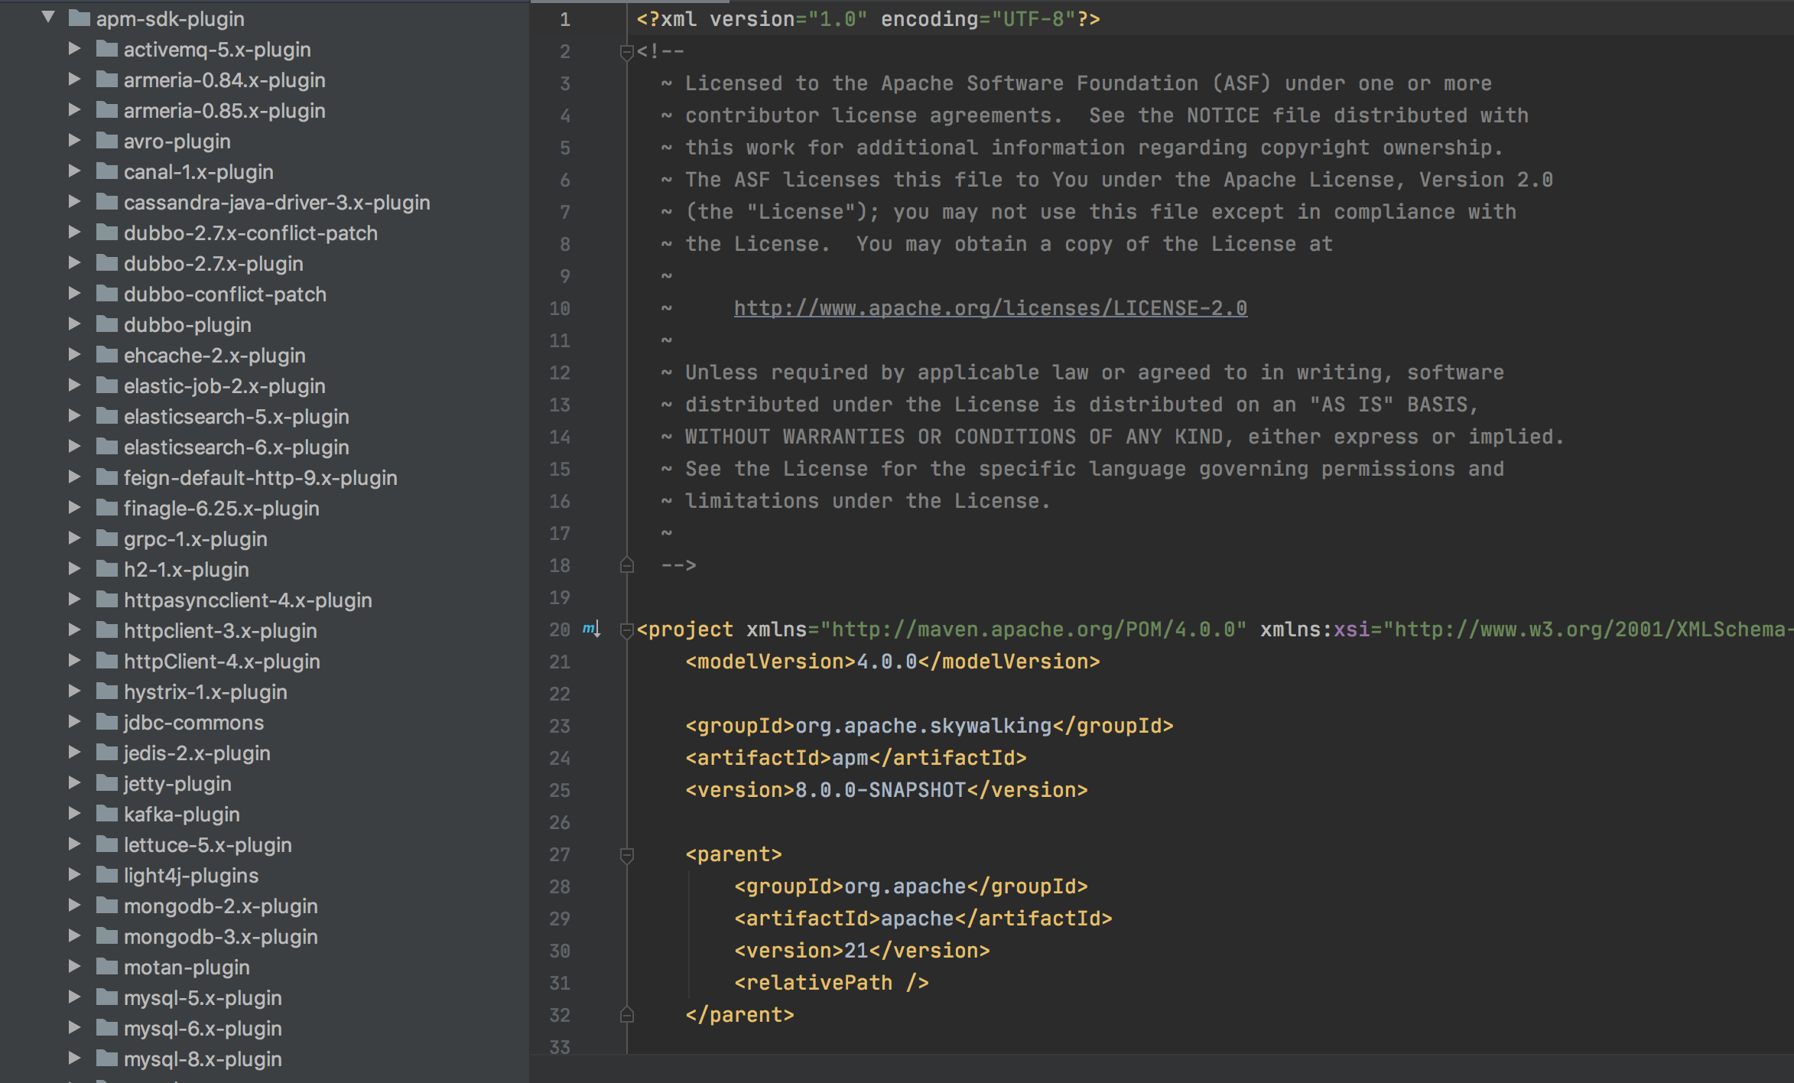Image resolution: width=1794 pixels, height=1083 pixels.
Task: Click the kafka-plugin folder icon
Action: coord(106,814)
